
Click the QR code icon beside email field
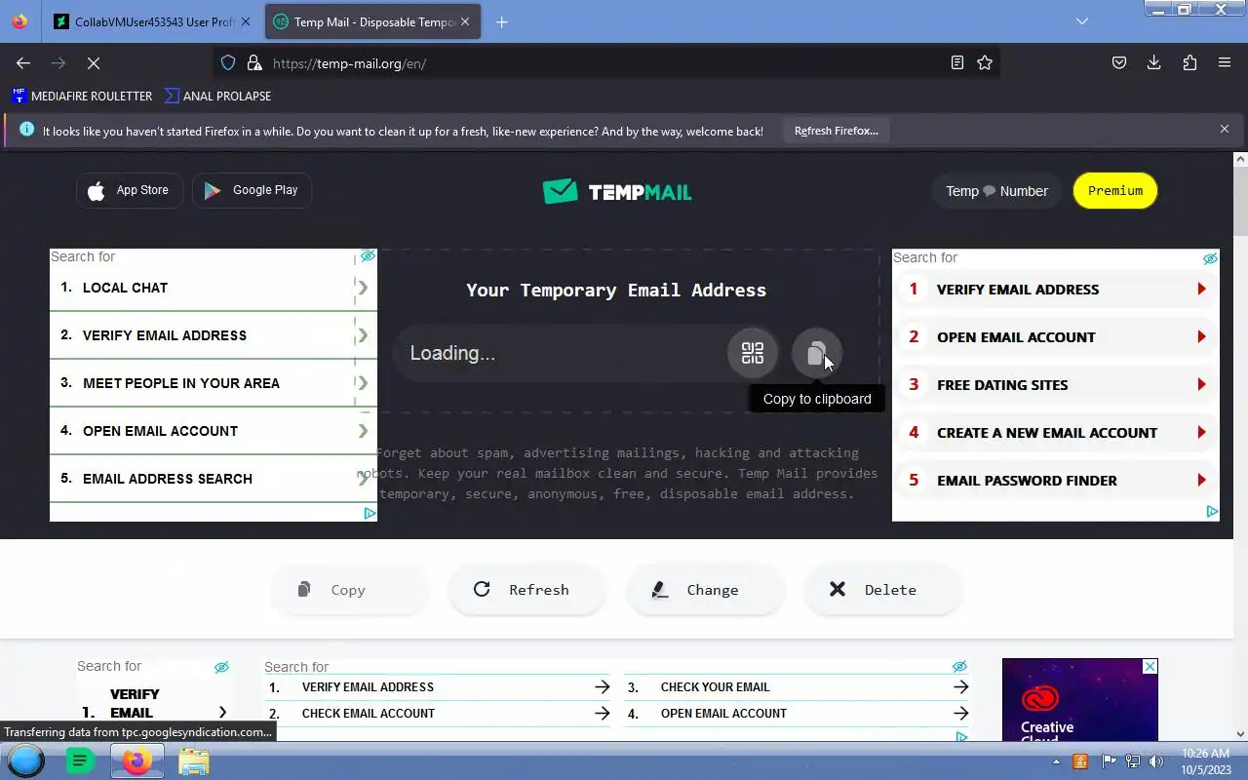[x=752, y=353]
